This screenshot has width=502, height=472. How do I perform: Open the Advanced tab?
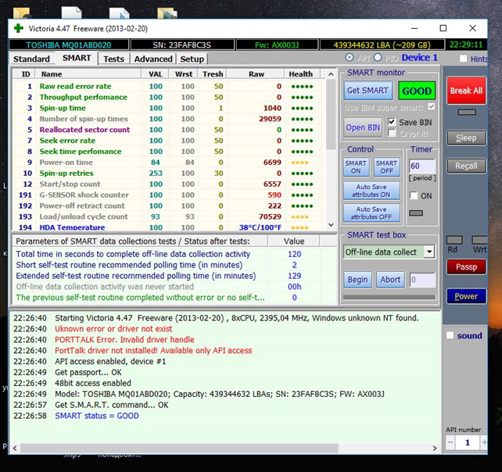153,59
